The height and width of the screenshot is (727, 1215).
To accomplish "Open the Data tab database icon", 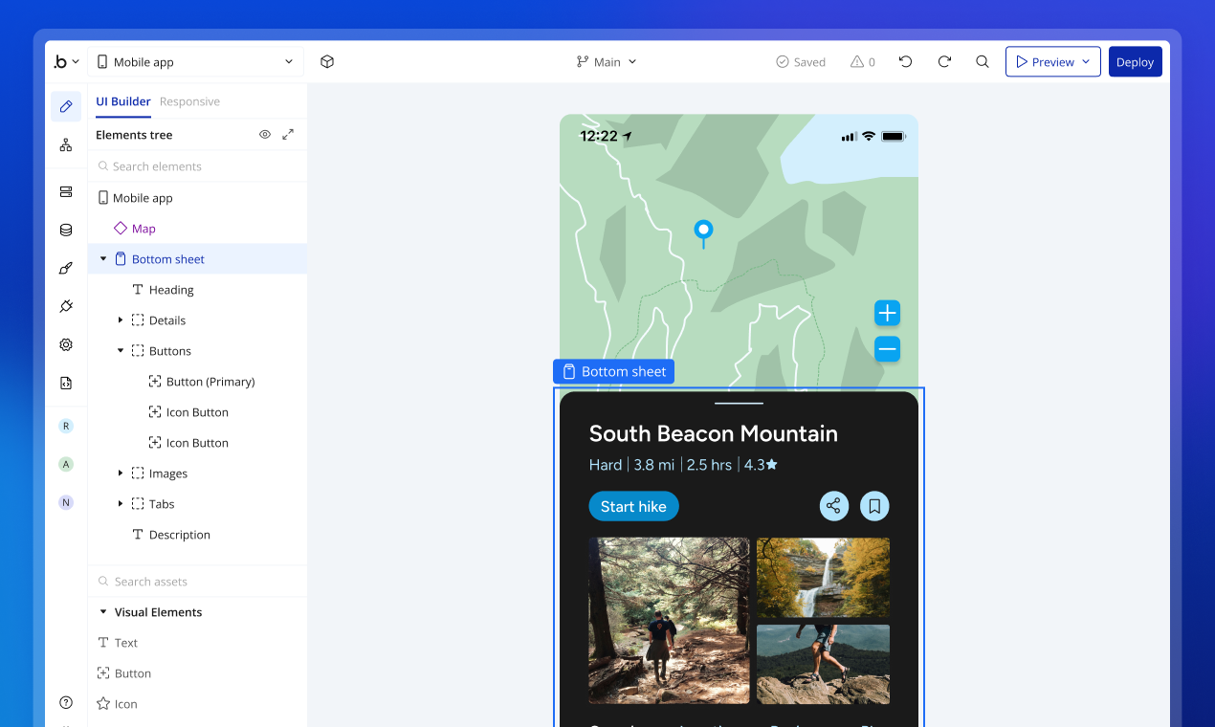I will pos(66,230).
